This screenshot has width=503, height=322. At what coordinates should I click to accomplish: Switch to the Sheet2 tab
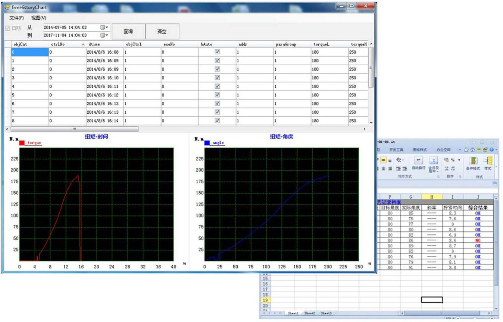point(309,313)
